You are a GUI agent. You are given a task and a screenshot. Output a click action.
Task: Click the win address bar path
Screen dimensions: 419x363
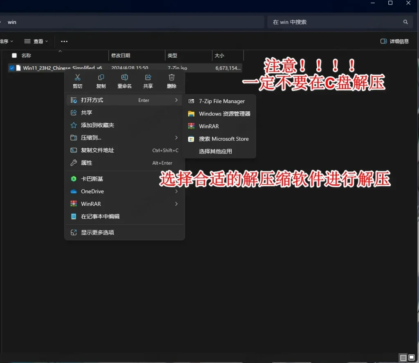[x=12, y=22]
